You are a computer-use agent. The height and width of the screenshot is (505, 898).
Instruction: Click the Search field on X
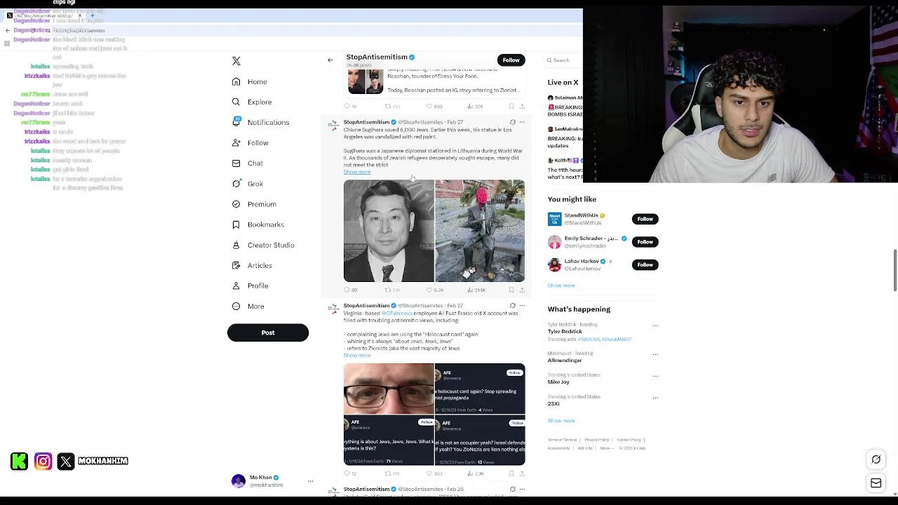click(x=565, y=60)
